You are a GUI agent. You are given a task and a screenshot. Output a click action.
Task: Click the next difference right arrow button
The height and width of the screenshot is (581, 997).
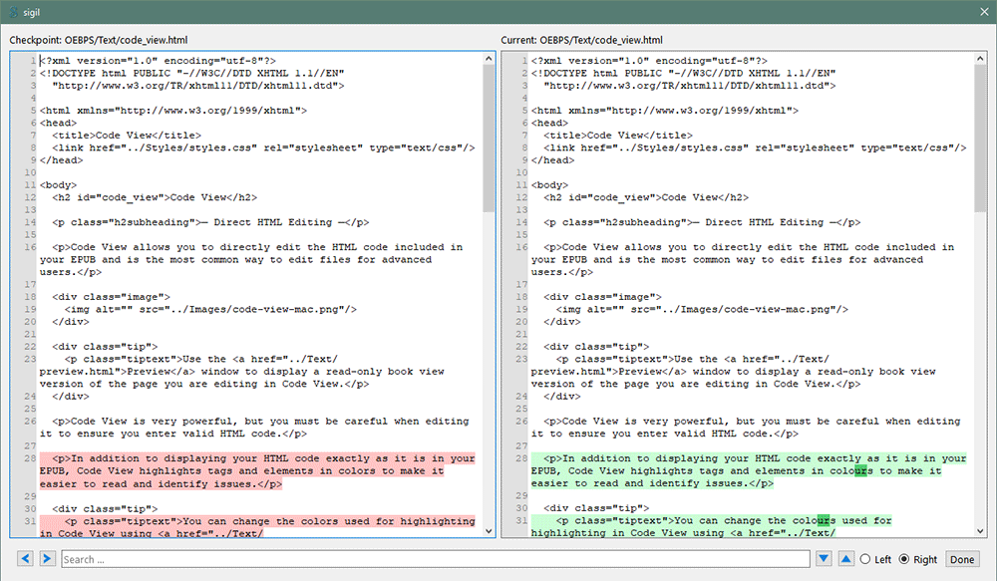click(x=47, y=559)
